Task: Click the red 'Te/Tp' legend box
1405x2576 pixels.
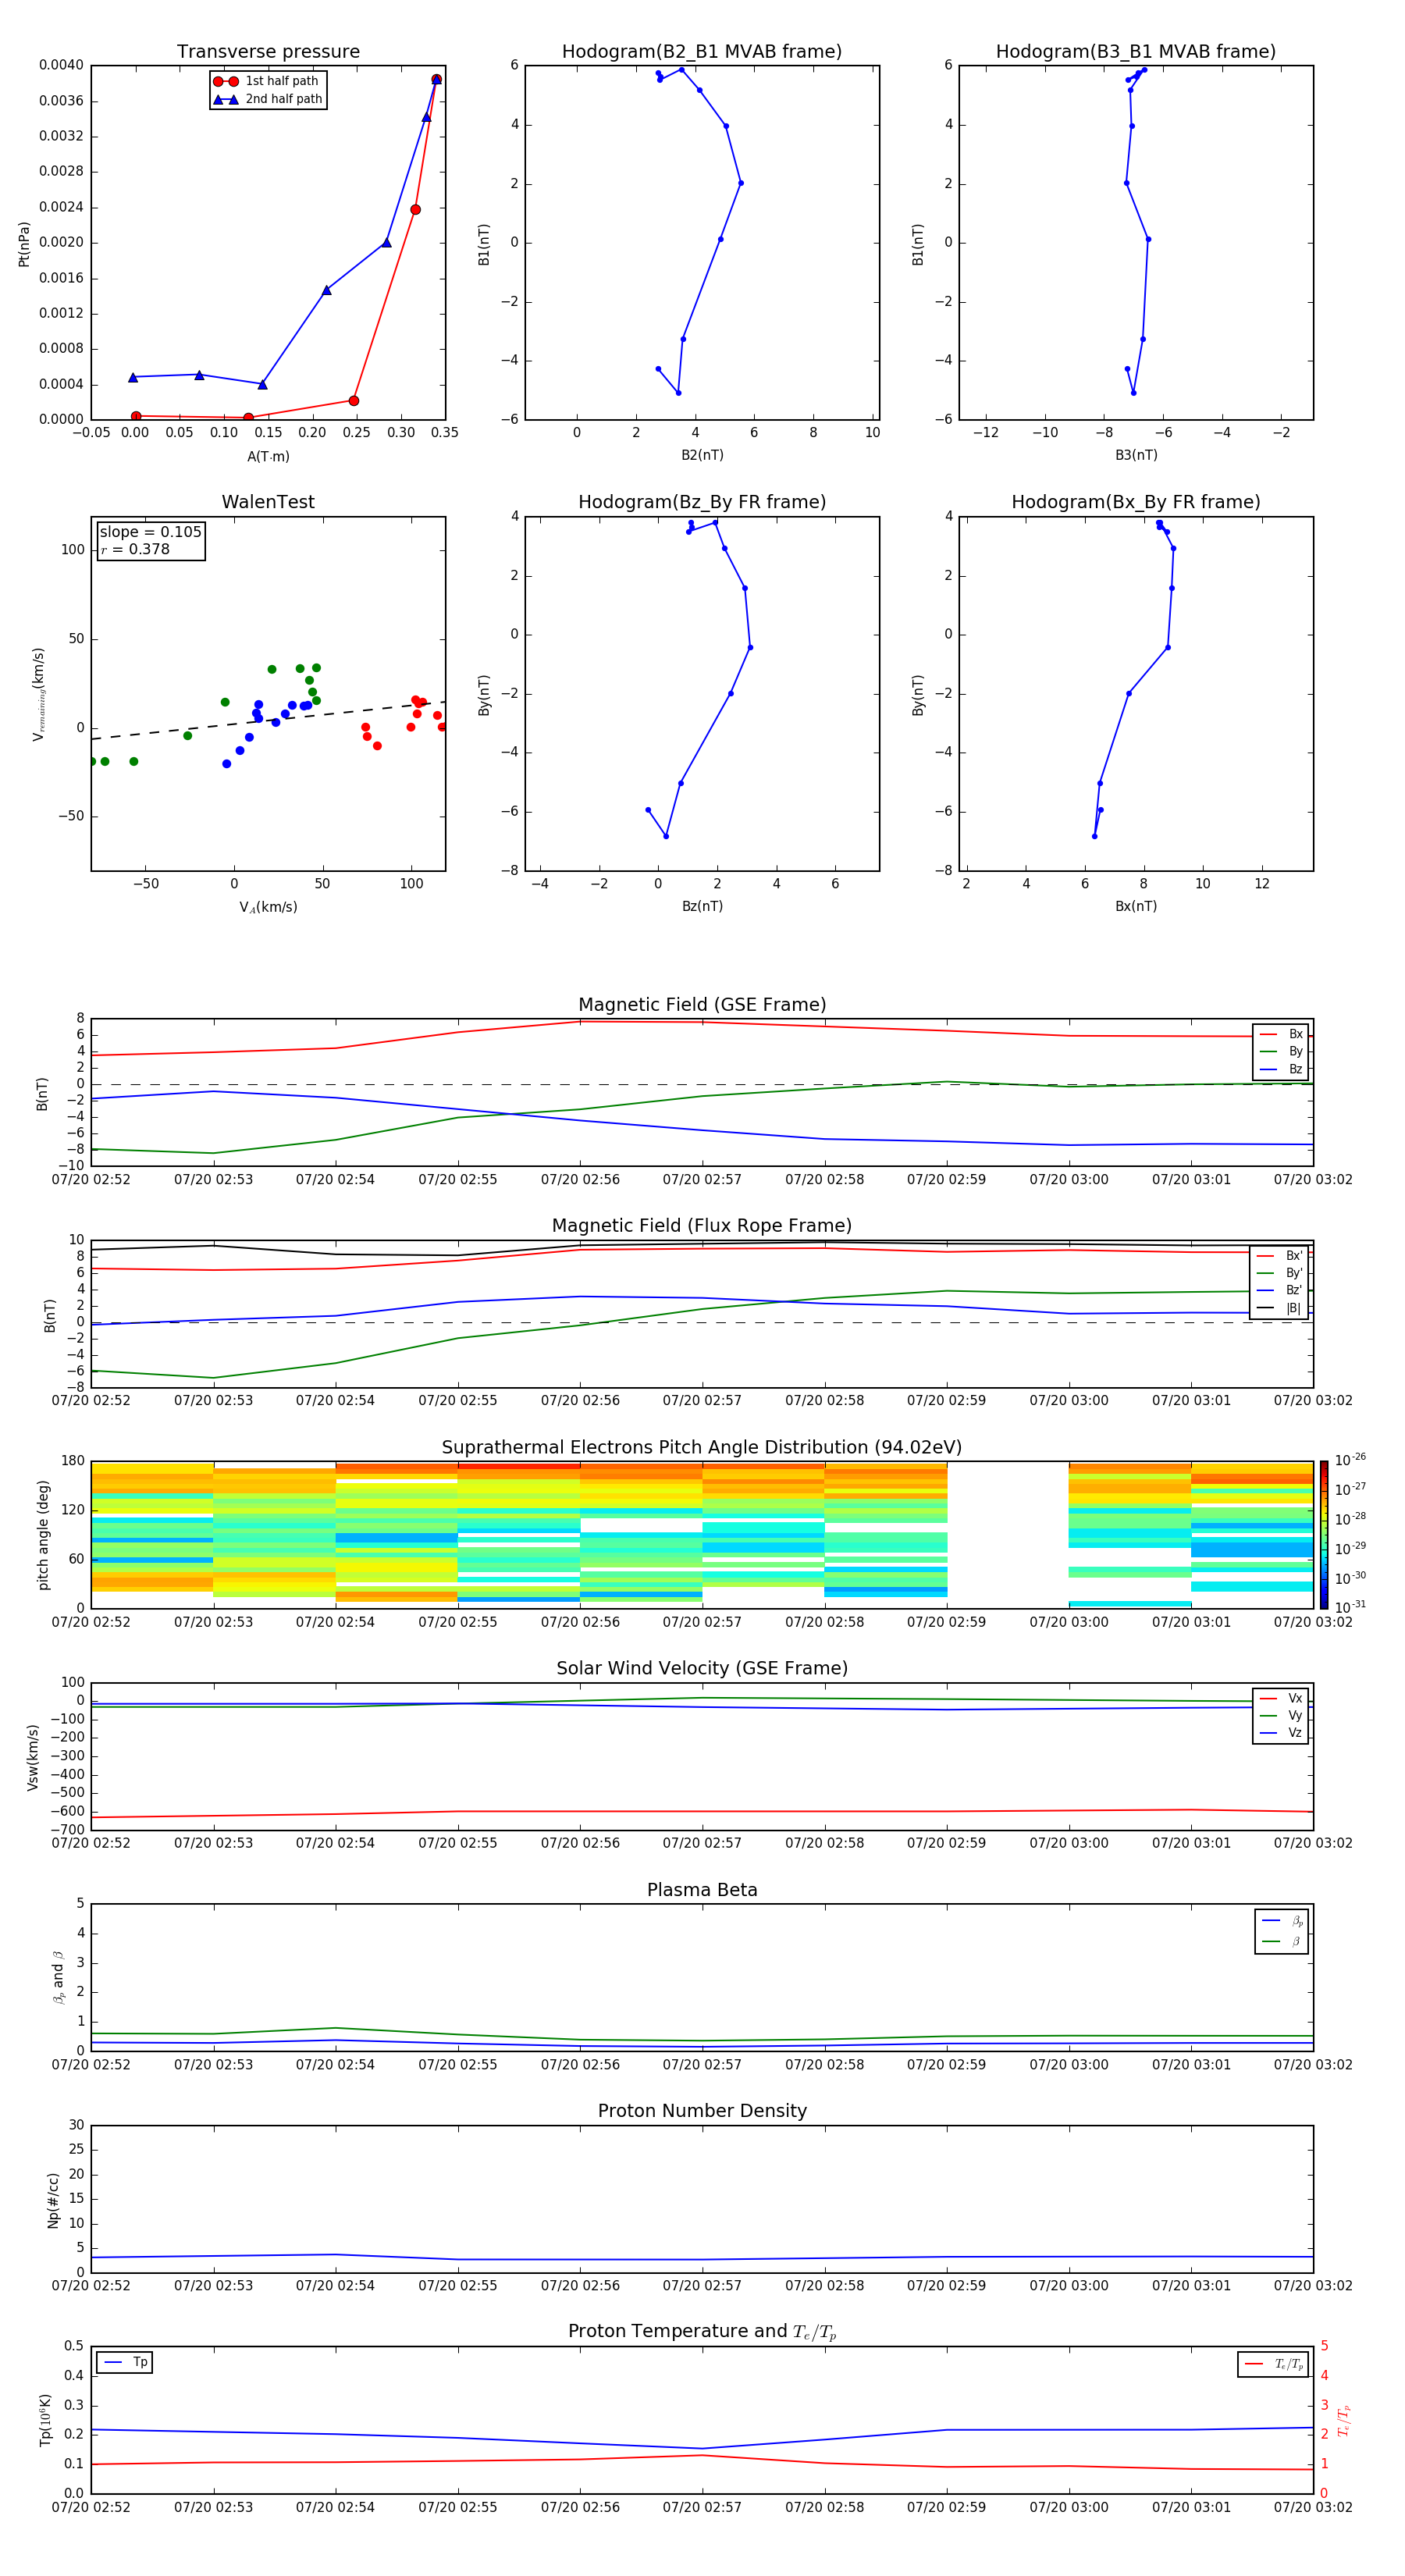Action: (x=1273, y=2364)
